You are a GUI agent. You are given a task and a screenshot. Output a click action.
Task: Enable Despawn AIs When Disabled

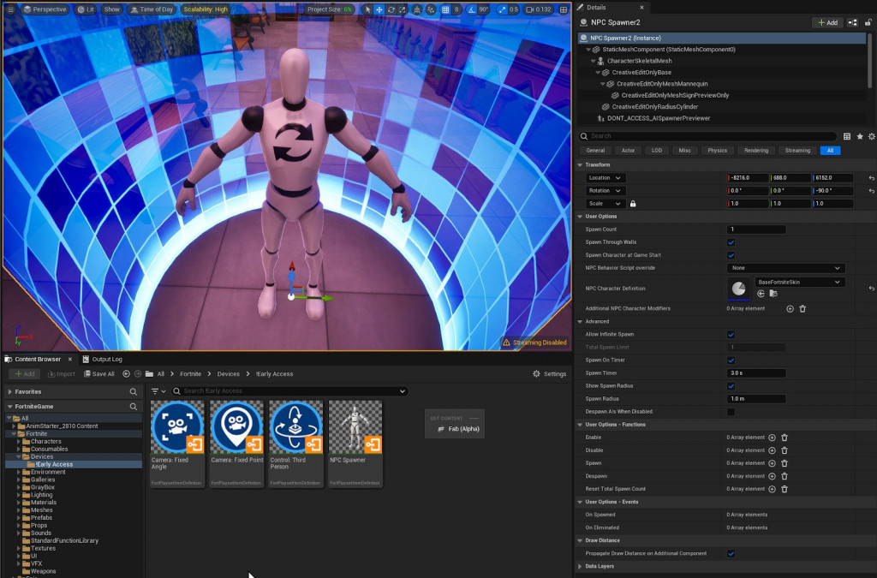pyautogui.click(x=731, y=412)
